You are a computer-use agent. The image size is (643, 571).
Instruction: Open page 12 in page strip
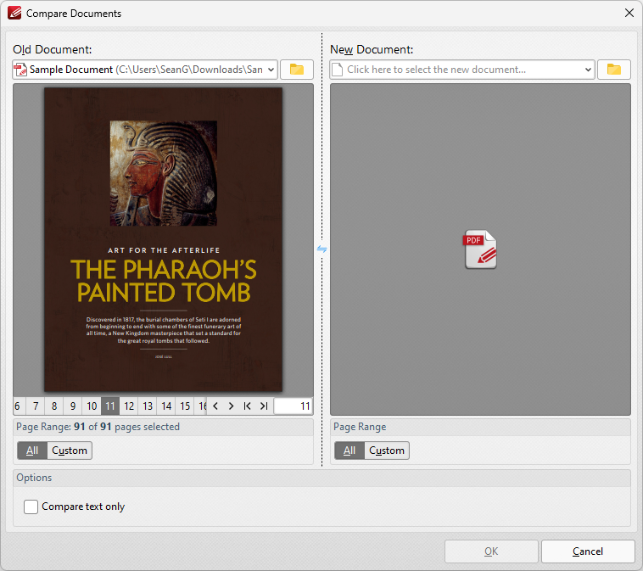pyautogui.click(x=129, y=406)
